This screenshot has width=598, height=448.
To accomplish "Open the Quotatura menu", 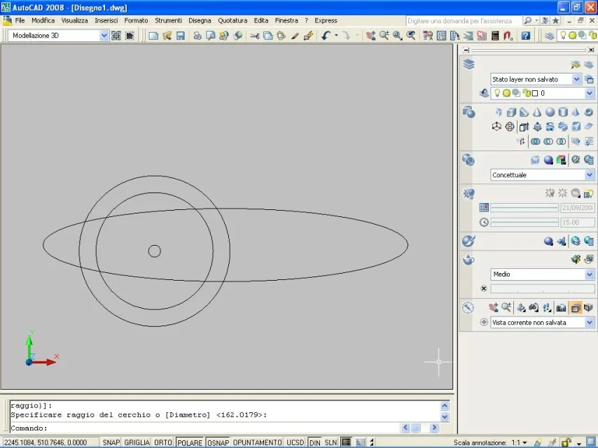I will (x=232, y=20).
